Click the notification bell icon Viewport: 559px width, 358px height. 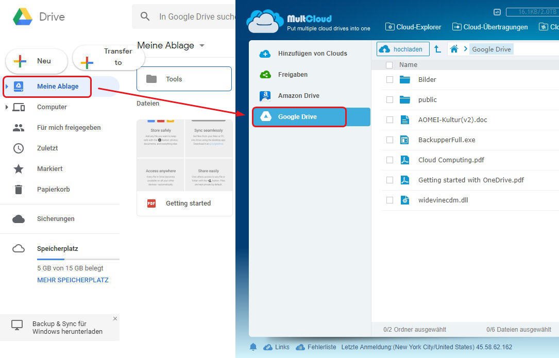253,347
